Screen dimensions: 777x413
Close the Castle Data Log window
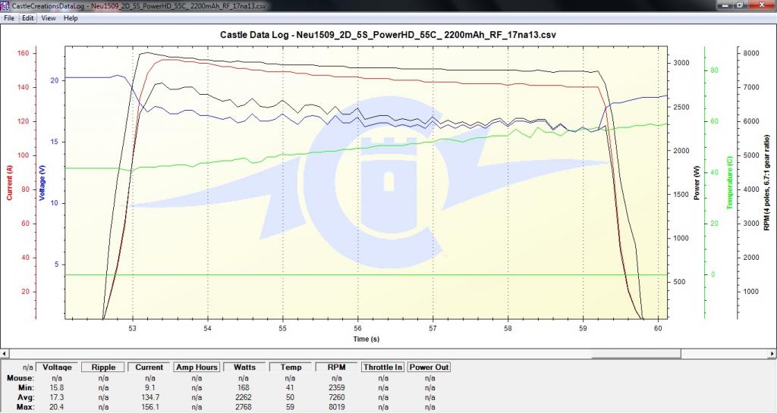(x=761, y=6)
